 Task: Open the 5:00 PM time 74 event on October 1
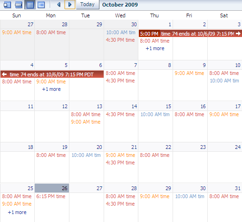[190, 34]
